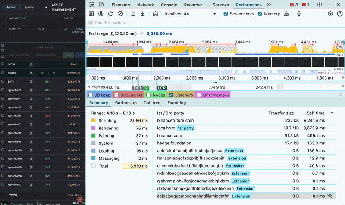This screenshot has width=345, height=205.
Task: Click the Account toggle button
Action: pos(11,7)
